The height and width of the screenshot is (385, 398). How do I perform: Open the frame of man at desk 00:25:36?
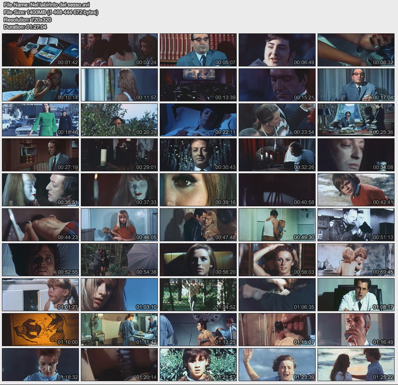pos(356,120)
